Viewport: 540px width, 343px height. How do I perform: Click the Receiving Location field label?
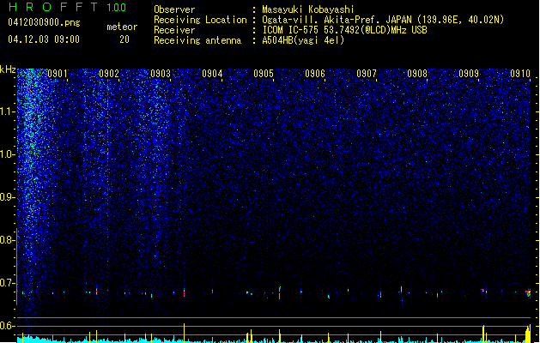[200, 20]
